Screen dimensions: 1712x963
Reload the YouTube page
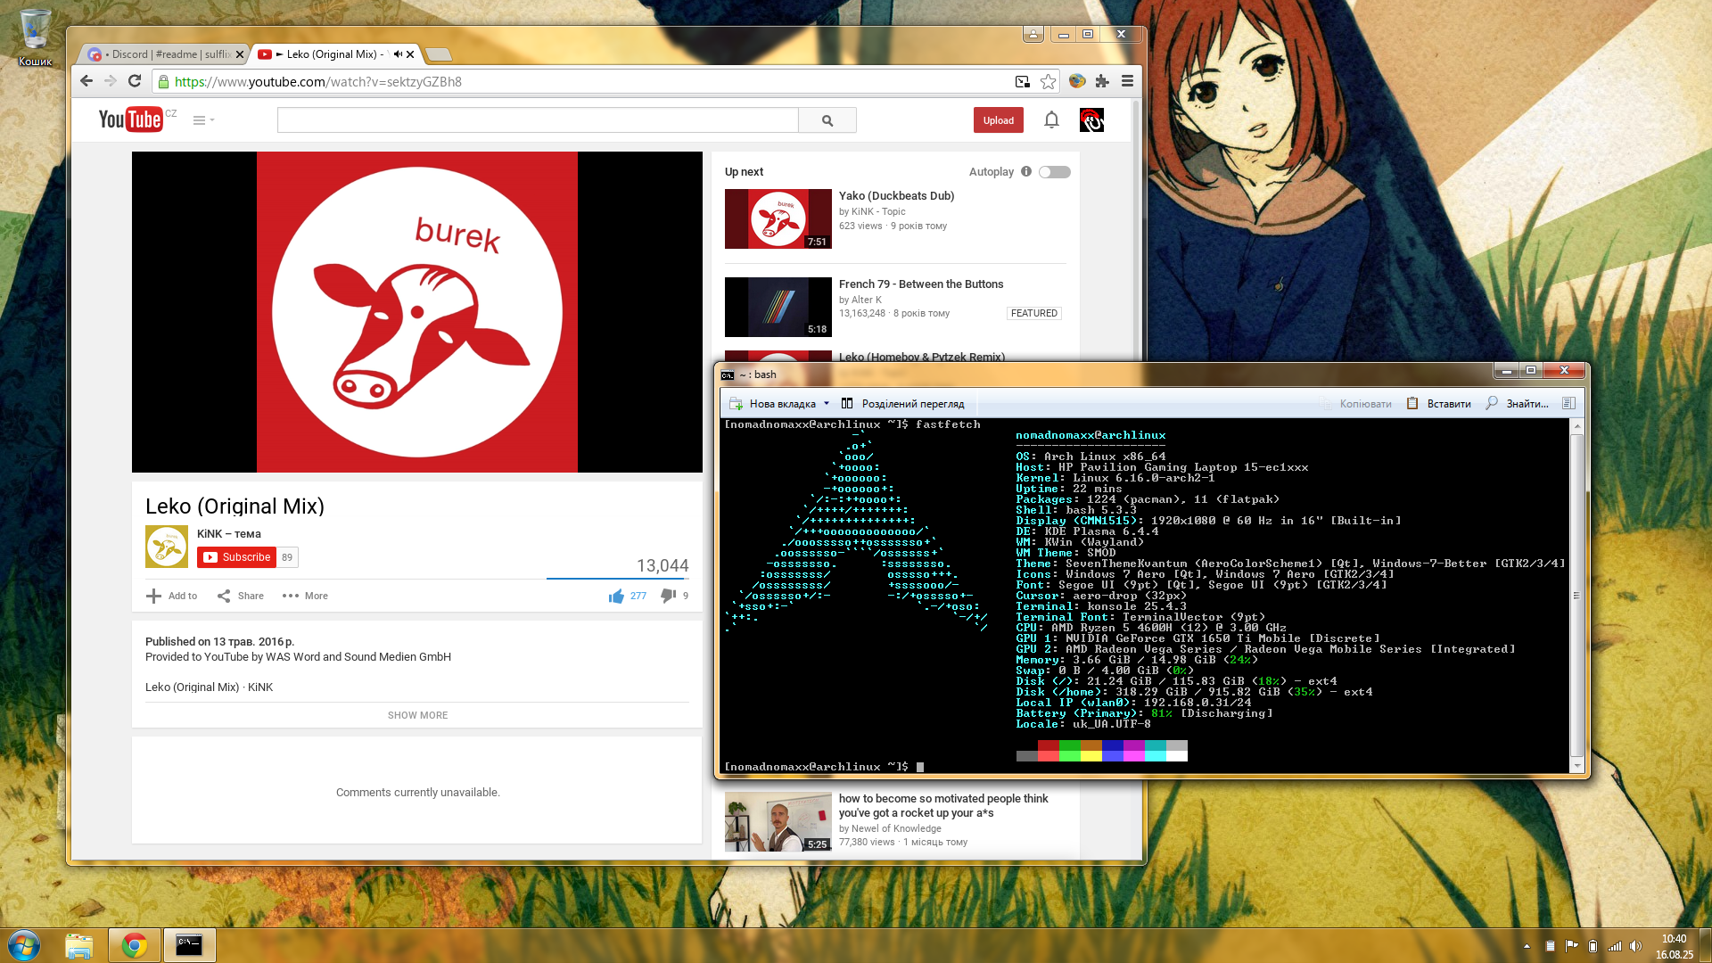(x=135, y=81)
